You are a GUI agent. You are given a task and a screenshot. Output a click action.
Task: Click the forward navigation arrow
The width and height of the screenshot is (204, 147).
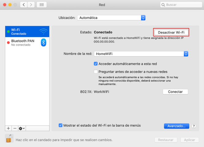coord(31,5)
